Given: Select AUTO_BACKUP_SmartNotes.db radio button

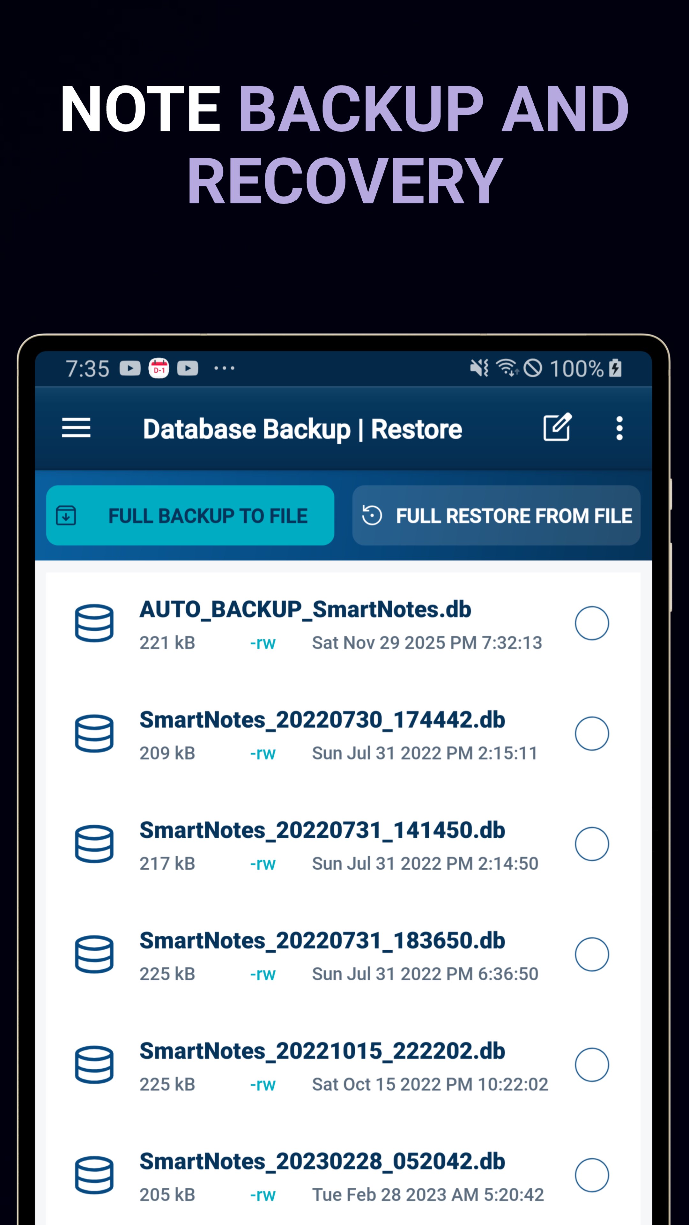Looking at the screenshot, I should (591, 623).
